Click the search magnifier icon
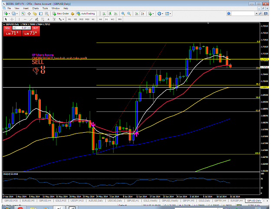 pos(261,13)
